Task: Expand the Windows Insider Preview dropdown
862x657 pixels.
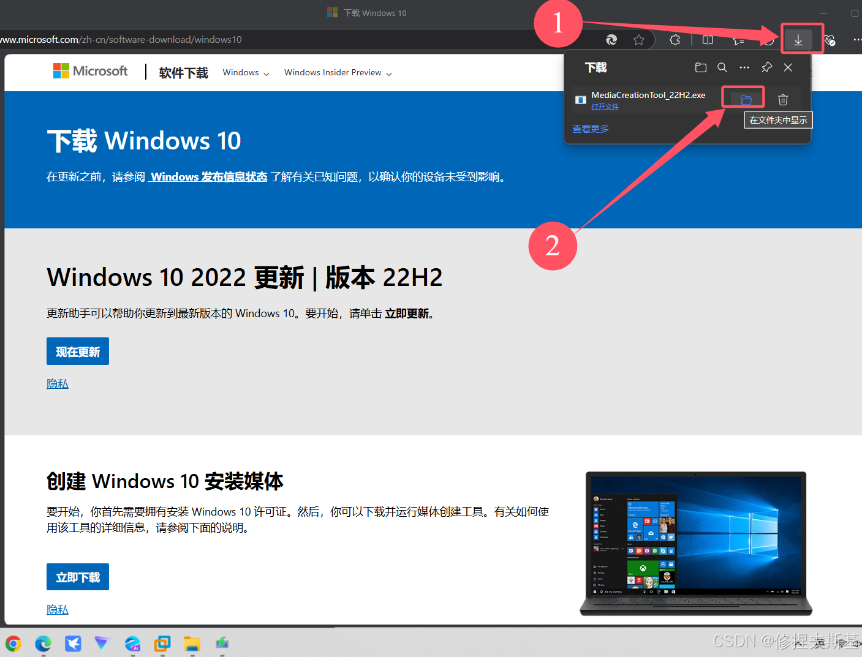Action: point(337,72)
